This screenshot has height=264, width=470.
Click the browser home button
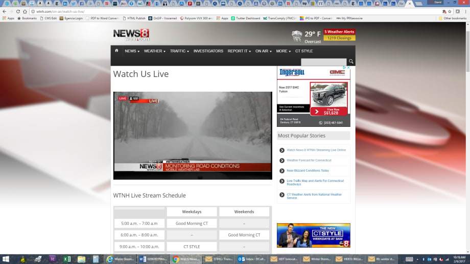[x=25, y=11]
